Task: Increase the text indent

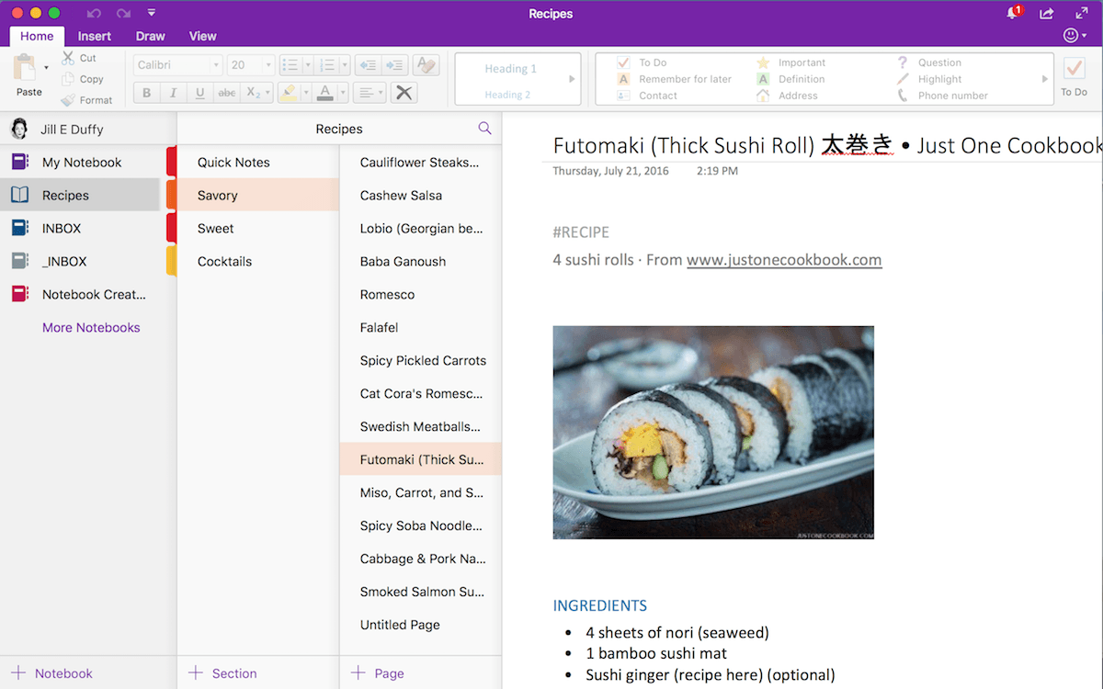Action: 395,65
